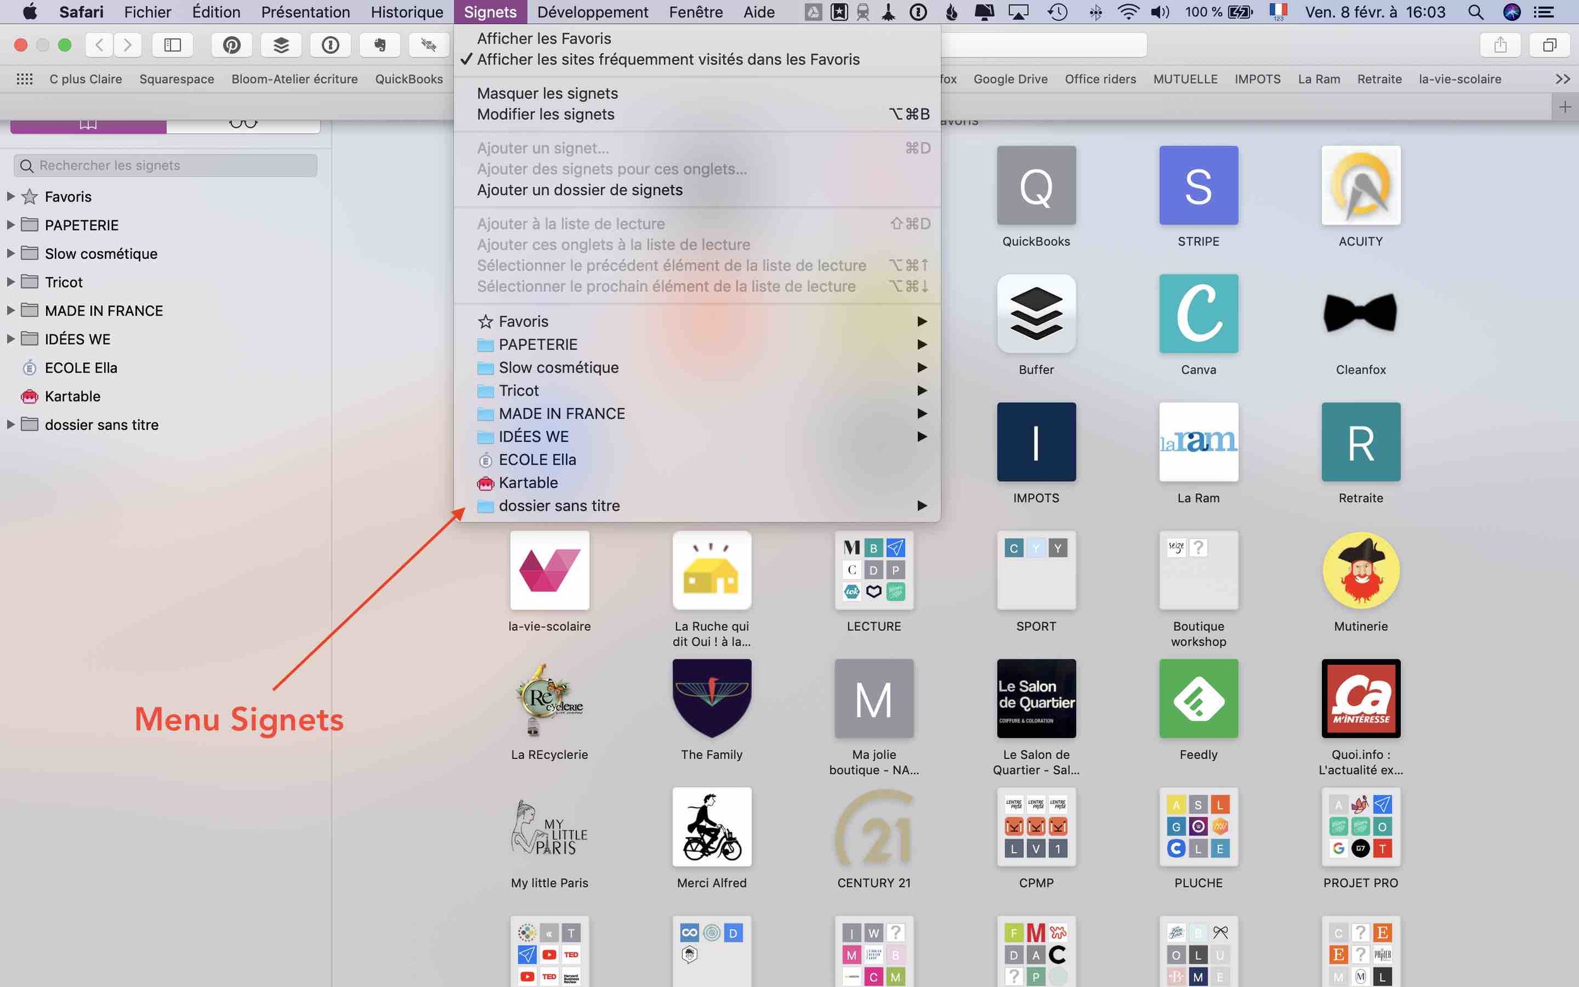Open the PROJET PRO favorites folder
This screenshot has height=987, width=1579.
[x=1361, y=827]
